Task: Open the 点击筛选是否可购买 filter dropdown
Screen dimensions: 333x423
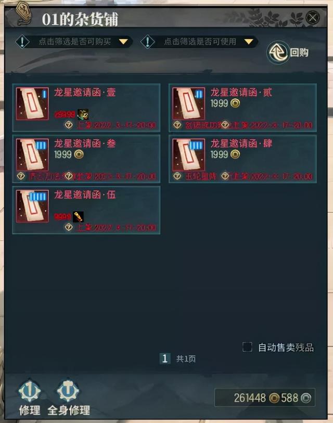Action: pyautogui.click(x=73, y=42)
